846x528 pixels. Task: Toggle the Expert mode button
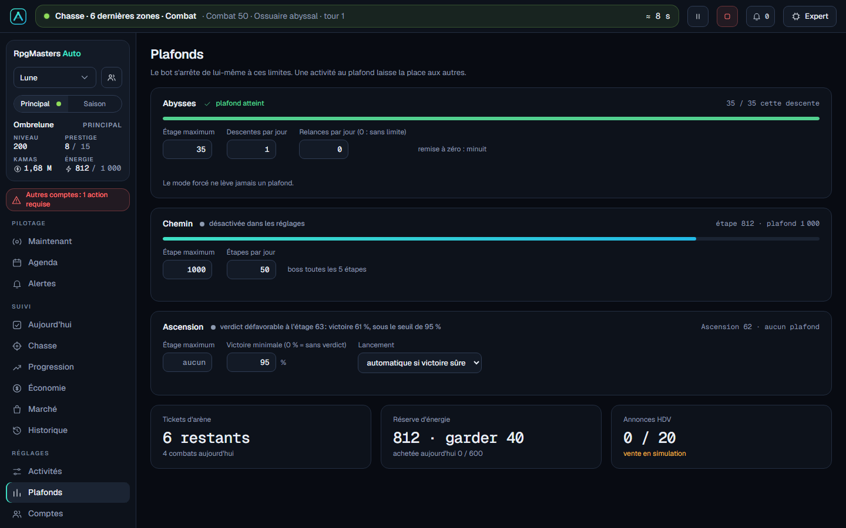(810, 16)
